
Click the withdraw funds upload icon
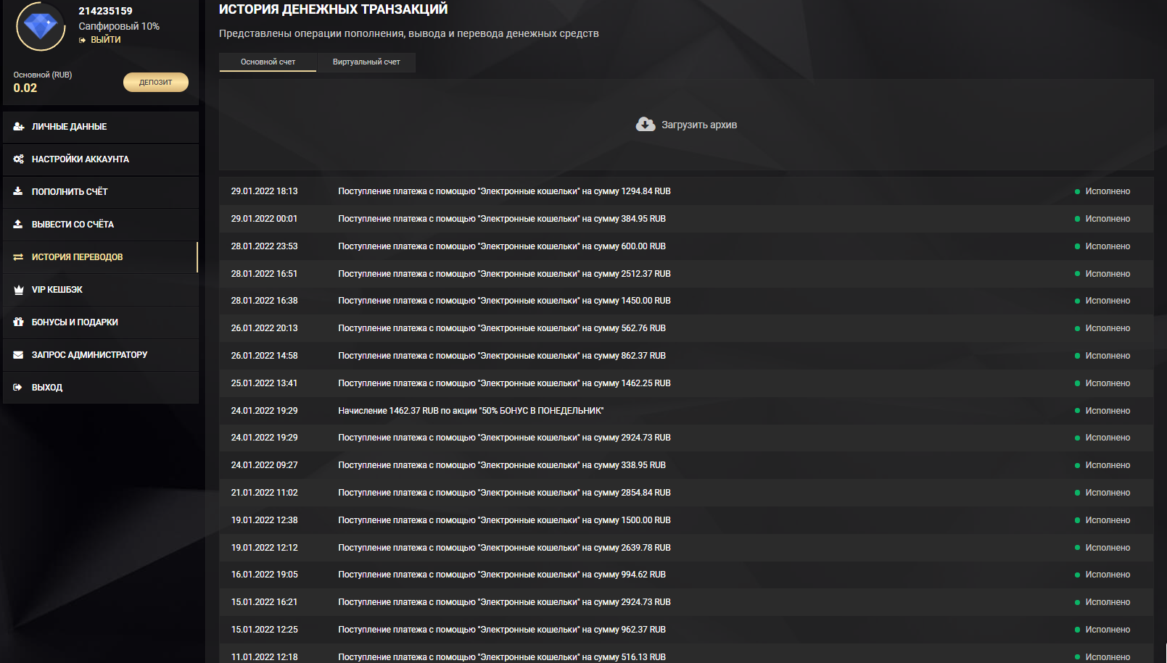click(x=19, y=225)
